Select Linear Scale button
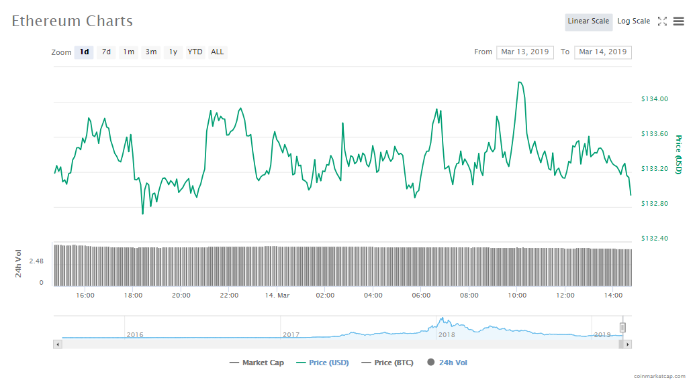697x388 pixels. coord(588,21)
